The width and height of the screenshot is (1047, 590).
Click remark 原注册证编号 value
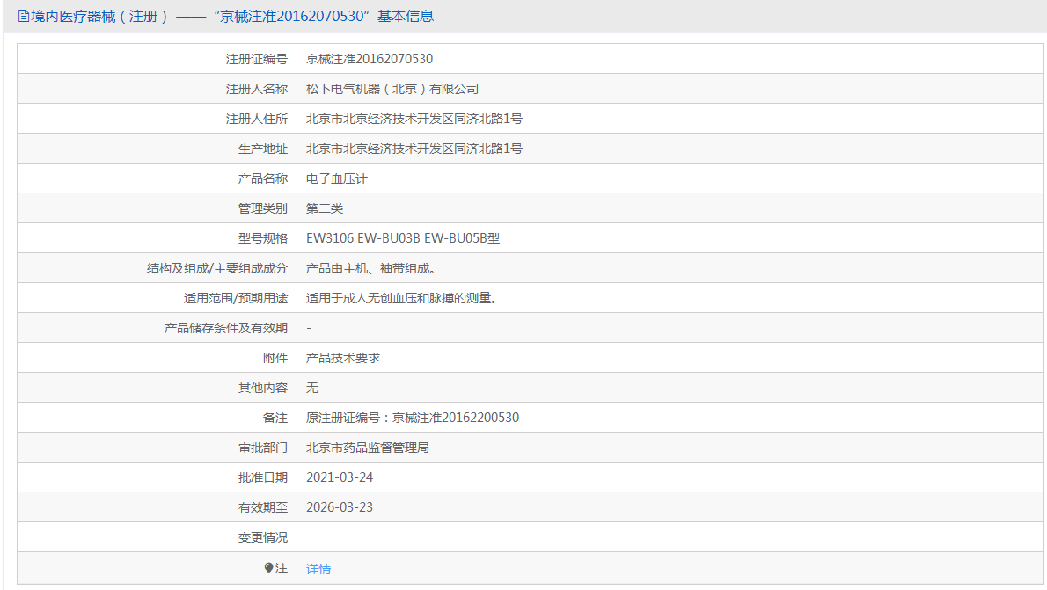click(x=413, y=418)
